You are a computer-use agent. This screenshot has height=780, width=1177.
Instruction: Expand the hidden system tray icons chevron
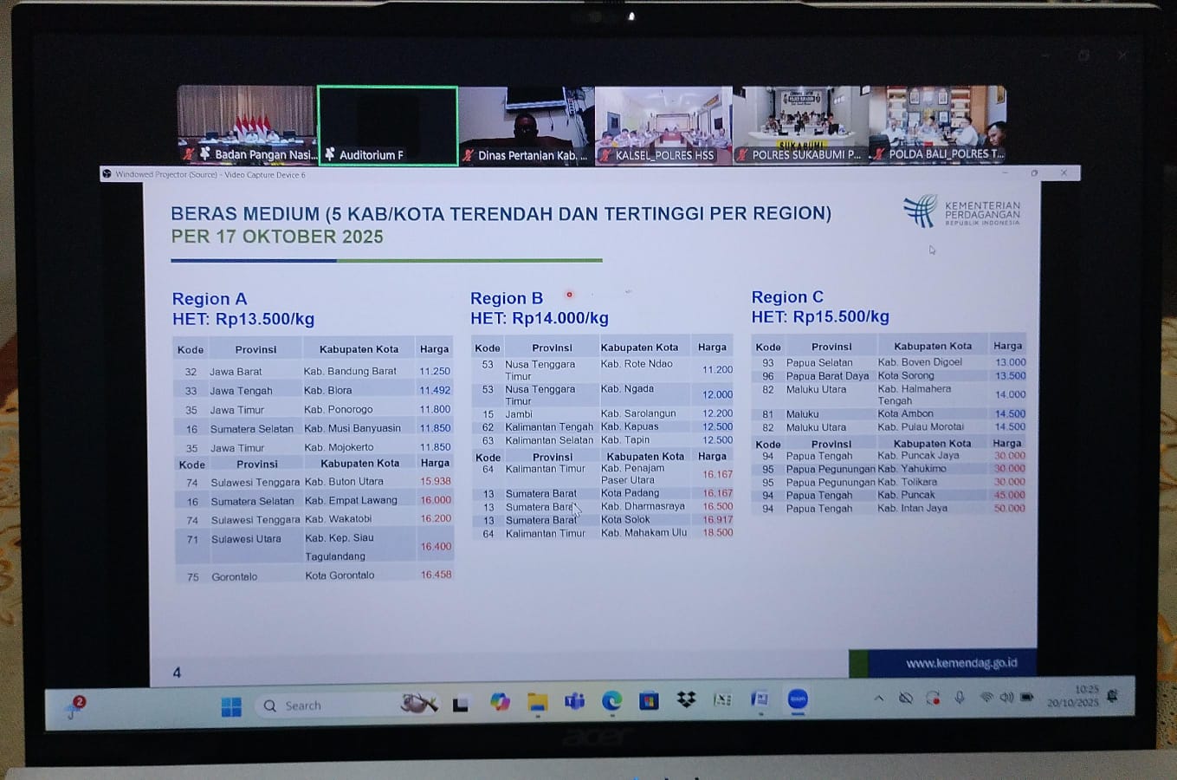879,699
